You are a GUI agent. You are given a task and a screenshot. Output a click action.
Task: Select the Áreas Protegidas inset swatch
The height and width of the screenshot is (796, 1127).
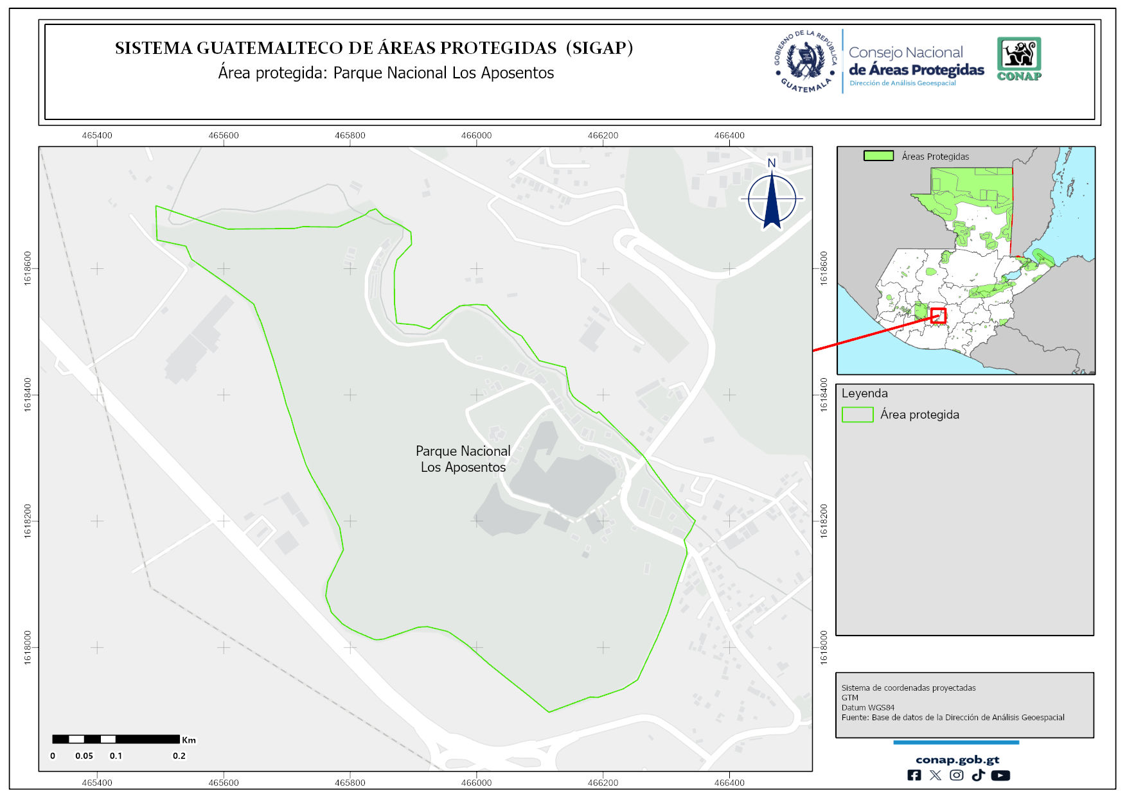click(878, 155)
